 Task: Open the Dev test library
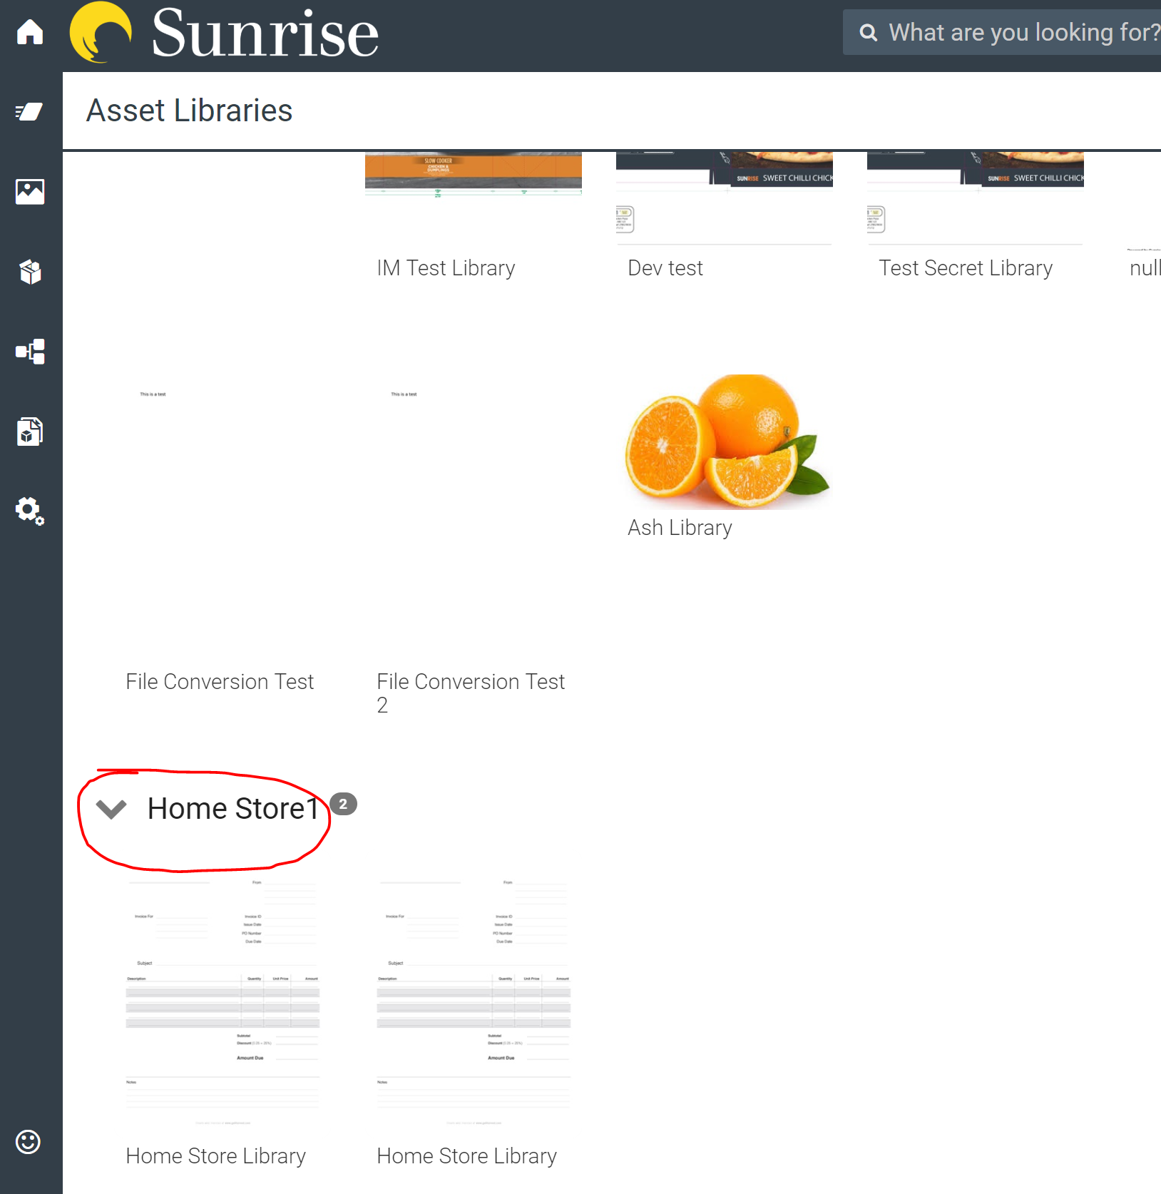pyautogui.click(x=665, y=268)
